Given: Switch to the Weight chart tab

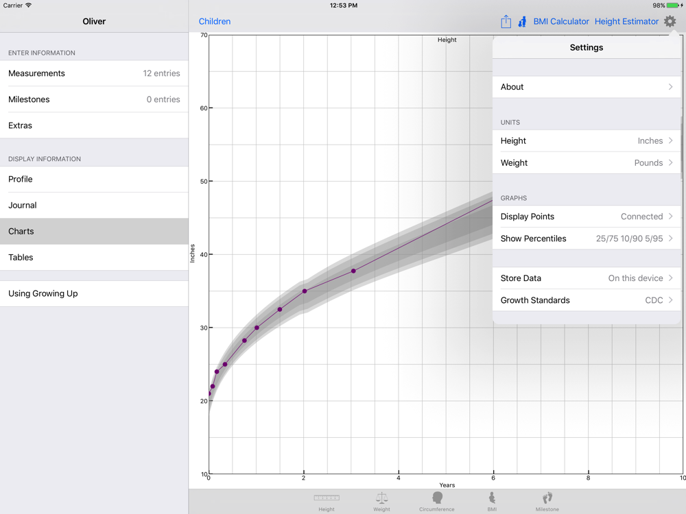Looking at the screenshot, I should [x=381, y=502].
